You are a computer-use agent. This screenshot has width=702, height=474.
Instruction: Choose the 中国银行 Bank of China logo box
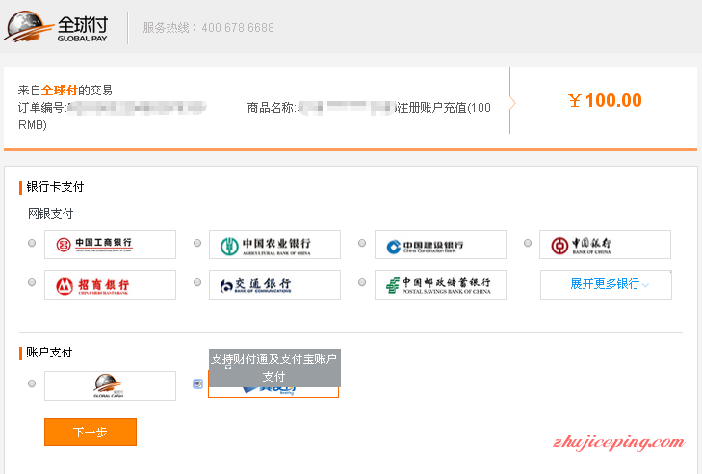click(606, 245)
